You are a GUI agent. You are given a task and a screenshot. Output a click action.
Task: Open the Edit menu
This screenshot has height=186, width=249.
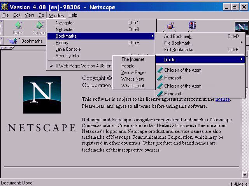point(17,15)
